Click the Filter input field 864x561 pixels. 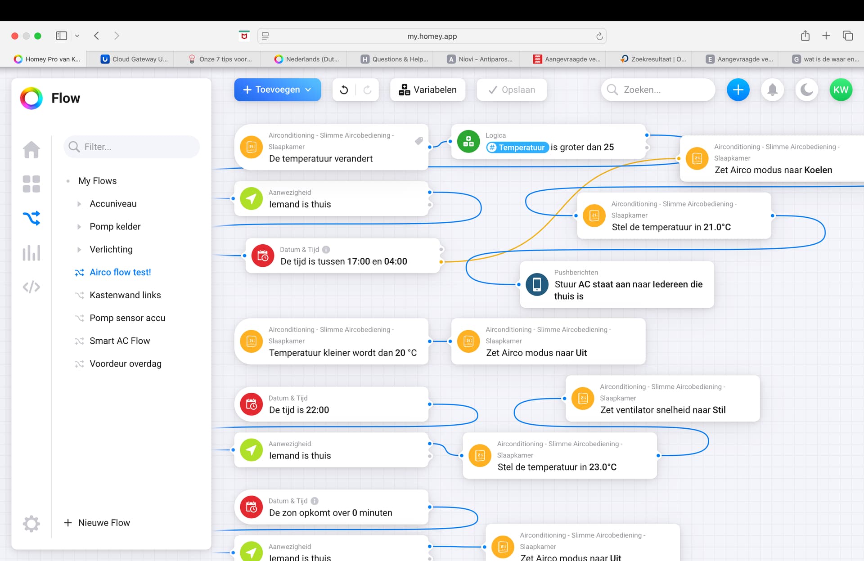[x=131, y=147]
